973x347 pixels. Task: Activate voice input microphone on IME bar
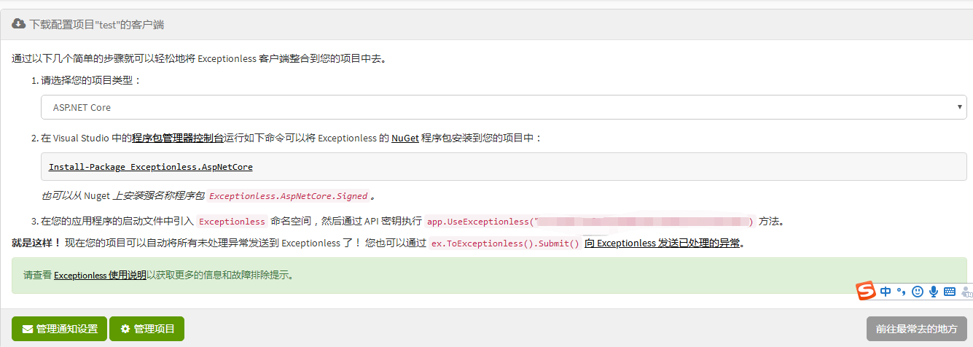coord(933,292)
